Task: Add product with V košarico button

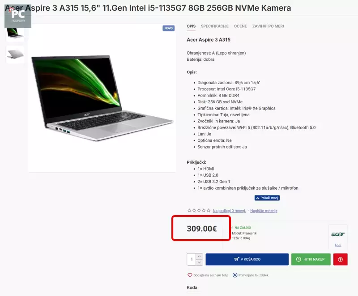Action: point(247,259)
